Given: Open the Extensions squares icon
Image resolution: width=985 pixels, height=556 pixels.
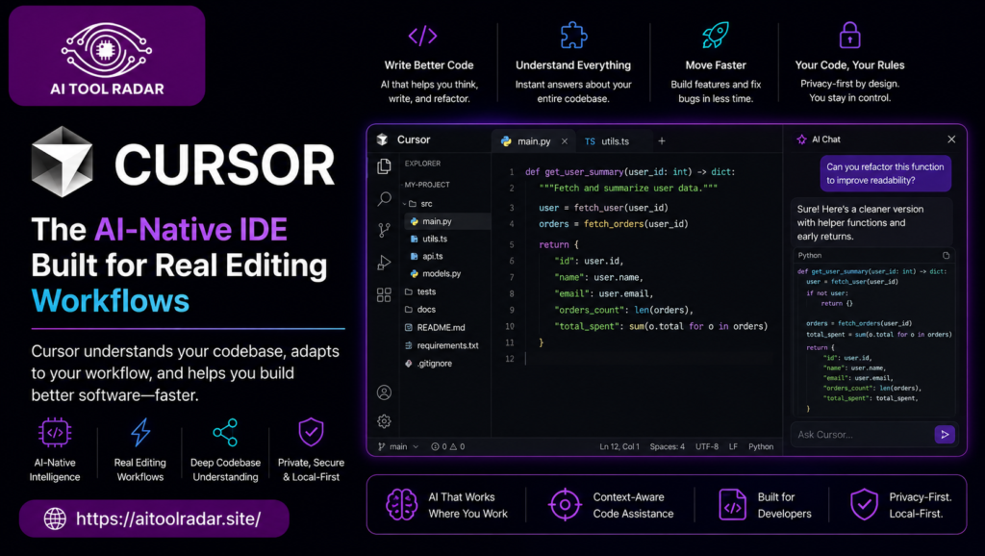Looking at the screenshot, I should pyautogui.click(x=384, y=294).
